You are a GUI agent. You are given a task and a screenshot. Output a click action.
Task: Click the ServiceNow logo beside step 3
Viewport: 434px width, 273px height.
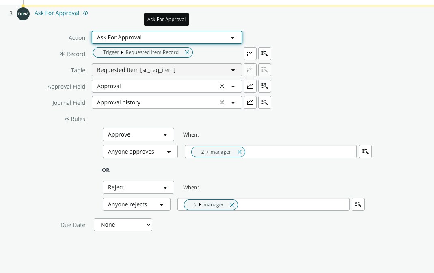[x=23, y=13]
